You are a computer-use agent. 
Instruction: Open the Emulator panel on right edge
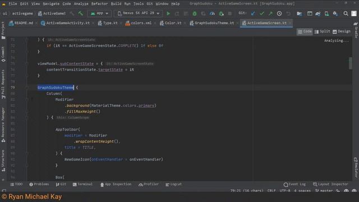tap(356, 168)
